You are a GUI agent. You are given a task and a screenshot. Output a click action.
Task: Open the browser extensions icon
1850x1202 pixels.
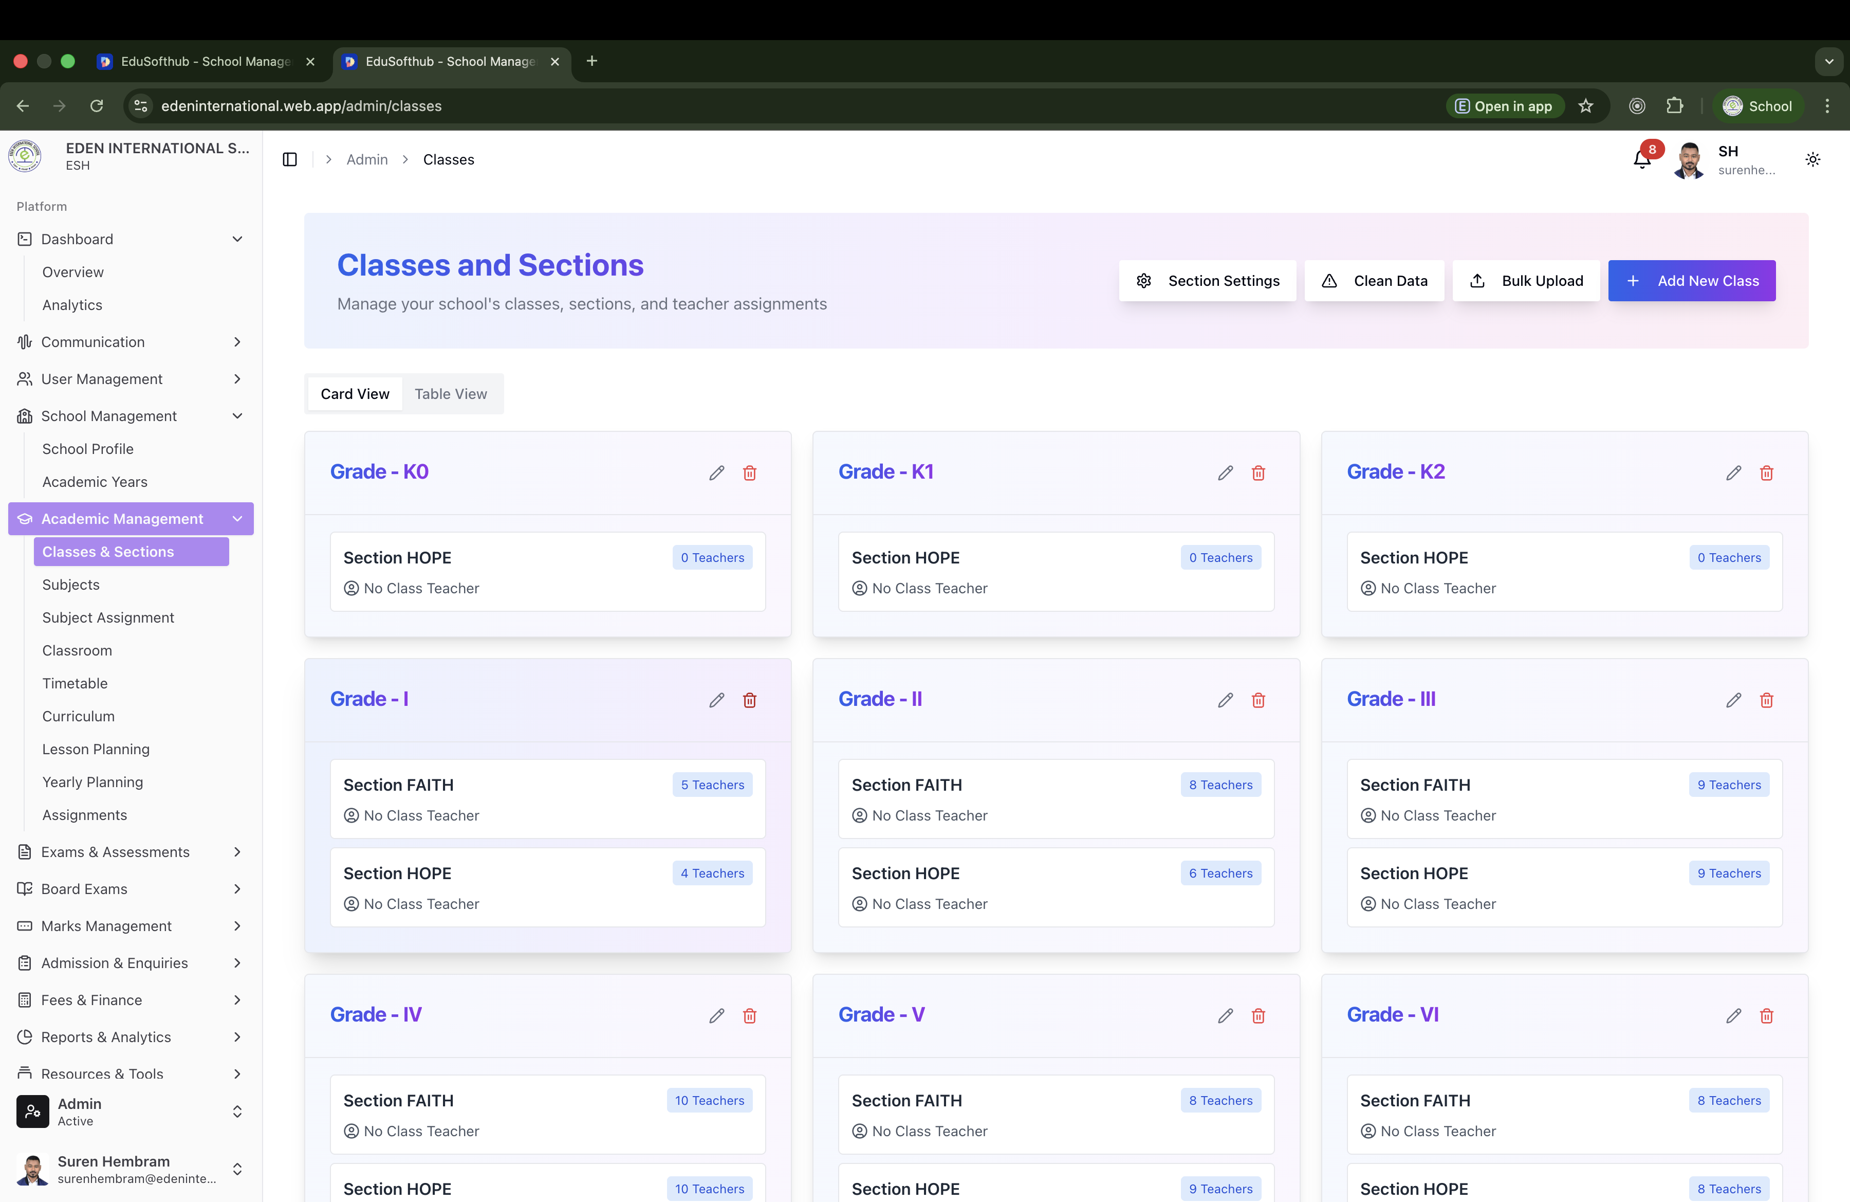1675,106
